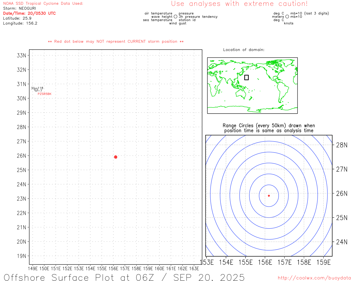This screenshot has width=351, height=281.
Task: Click the Storm: NEOGURI label
Action: pos(19,9)
